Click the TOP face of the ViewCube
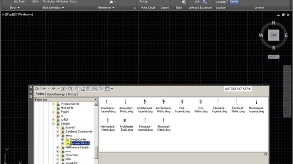This screenshot has height=164, width=293. [x=274, y=35]
